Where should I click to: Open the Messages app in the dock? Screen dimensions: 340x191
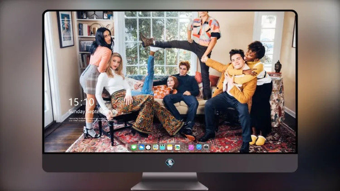[134, 147]
